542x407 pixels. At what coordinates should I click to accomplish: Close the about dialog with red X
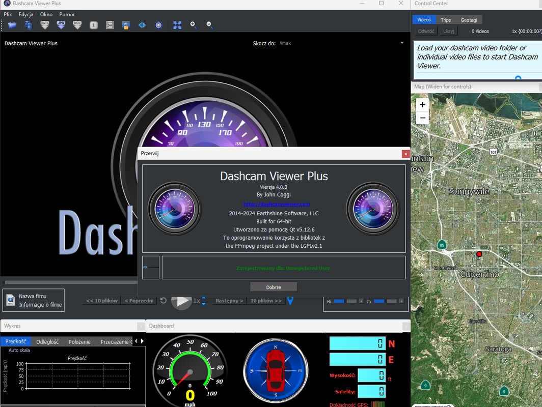406,154
